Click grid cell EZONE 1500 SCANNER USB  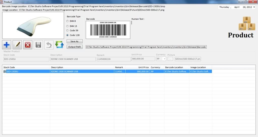82,72
